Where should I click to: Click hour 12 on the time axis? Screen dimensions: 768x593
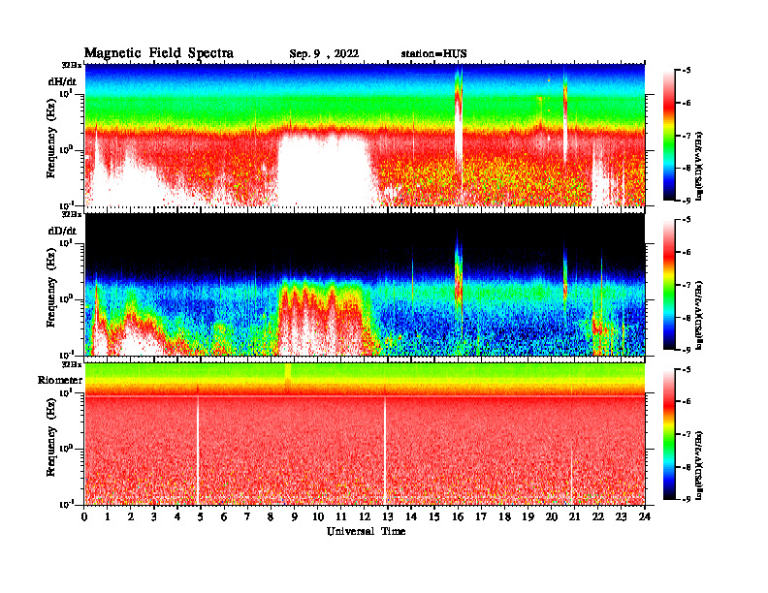coord(365,517)
